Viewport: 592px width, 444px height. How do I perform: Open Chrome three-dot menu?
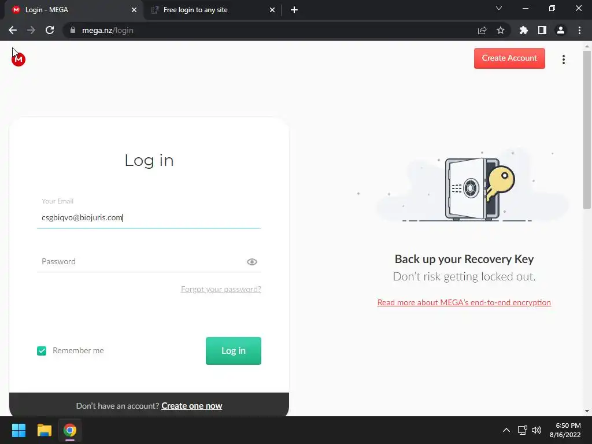(x=579, y=30)
